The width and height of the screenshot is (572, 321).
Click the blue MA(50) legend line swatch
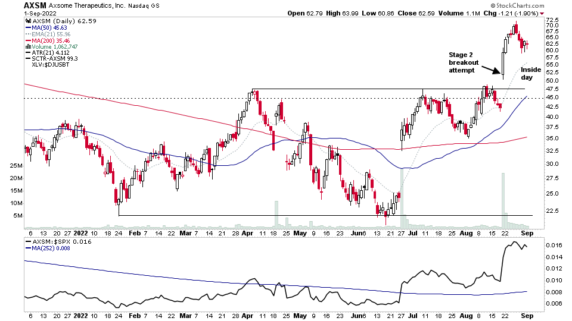pyautogui.click(x=28, y=28)
